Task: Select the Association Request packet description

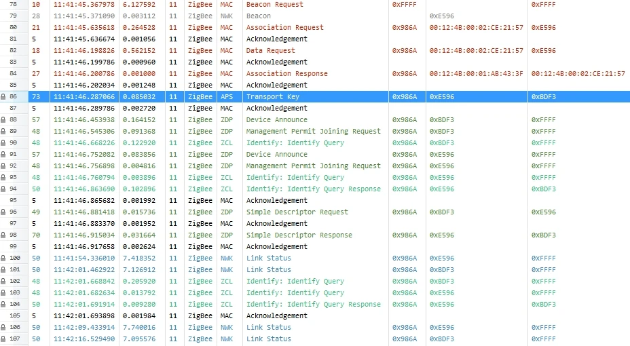Action: (284, 27)
